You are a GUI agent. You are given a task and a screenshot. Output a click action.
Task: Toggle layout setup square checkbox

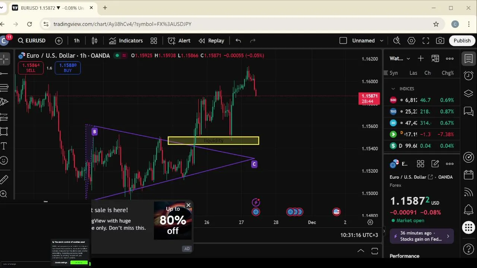click(343, 41)
